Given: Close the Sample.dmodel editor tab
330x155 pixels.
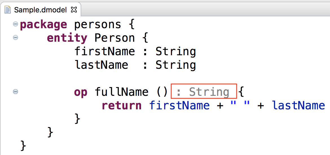Looking at the screenshot, I should click(74, 10).
